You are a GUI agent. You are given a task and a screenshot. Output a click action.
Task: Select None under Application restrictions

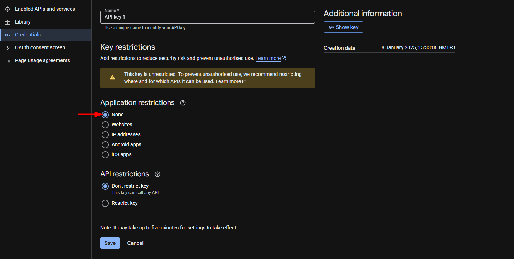105,115
